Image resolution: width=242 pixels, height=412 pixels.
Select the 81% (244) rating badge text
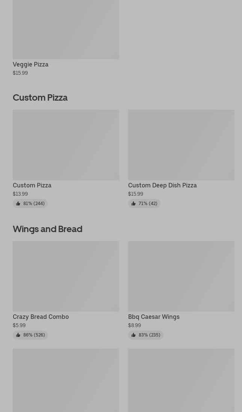(34, 204)
